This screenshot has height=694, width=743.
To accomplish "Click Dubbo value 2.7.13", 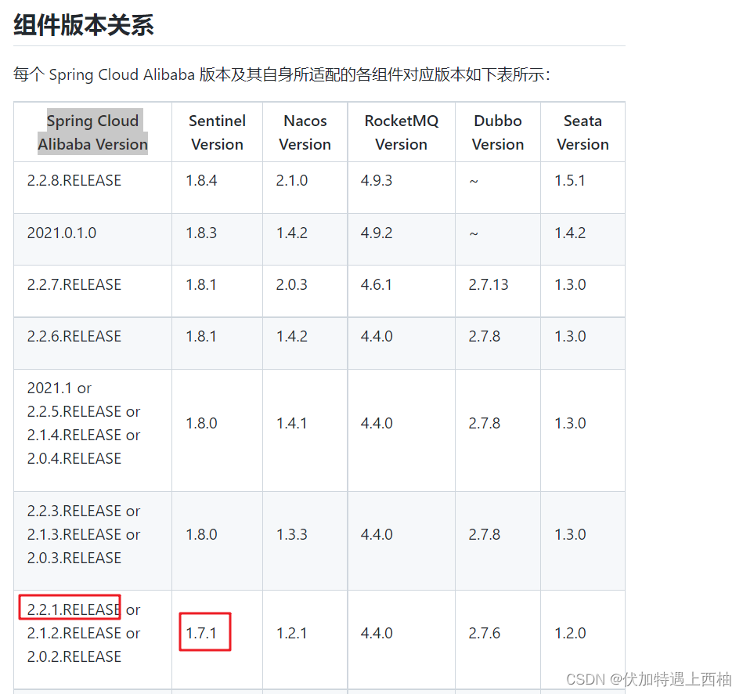I will tap(489, 285).
